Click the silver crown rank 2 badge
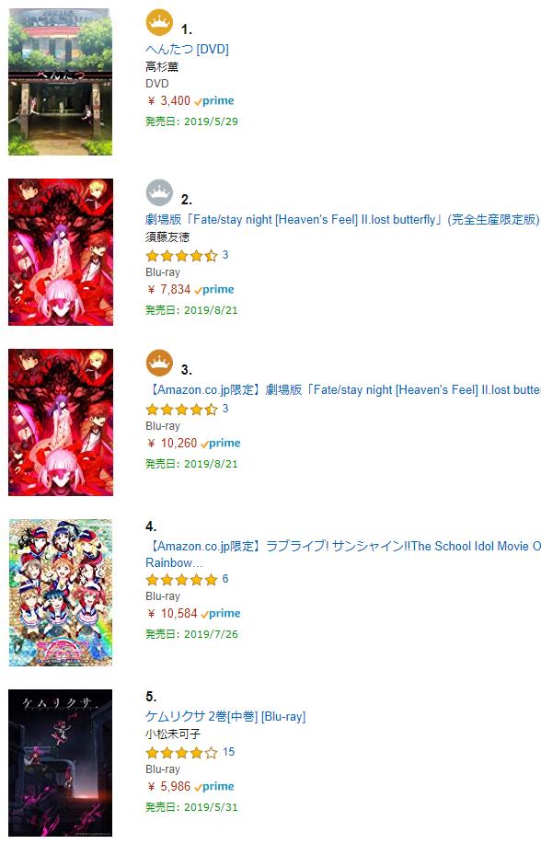 point(159,192)
